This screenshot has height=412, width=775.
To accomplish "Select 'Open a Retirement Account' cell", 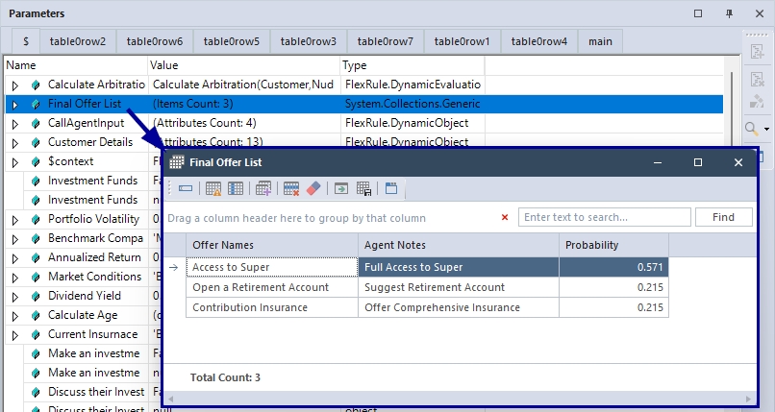I will 272,287.
